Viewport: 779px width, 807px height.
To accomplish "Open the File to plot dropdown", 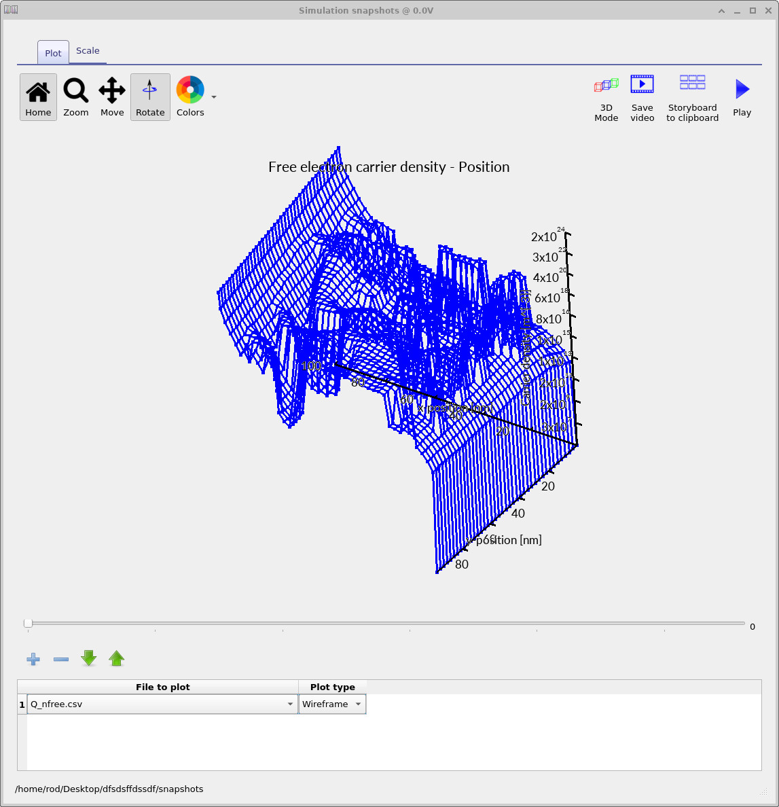I will pos(290,704).
